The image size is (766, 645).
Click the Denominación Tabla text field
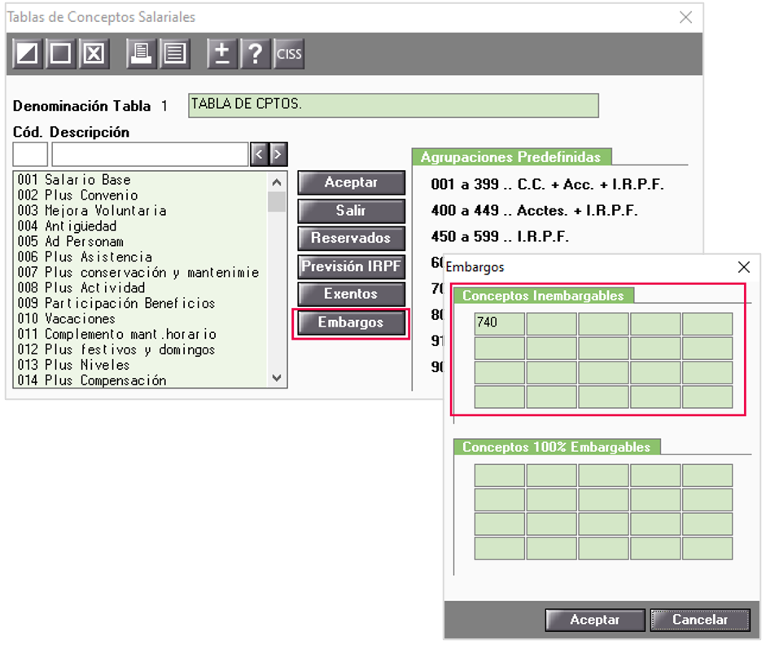393,106
